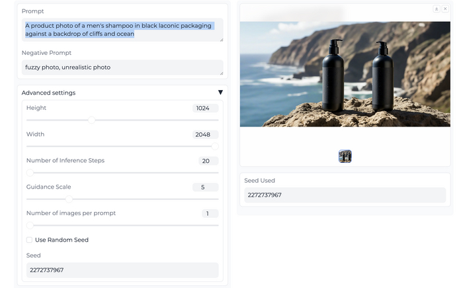Click the Seed input field

tap(122, 270)
